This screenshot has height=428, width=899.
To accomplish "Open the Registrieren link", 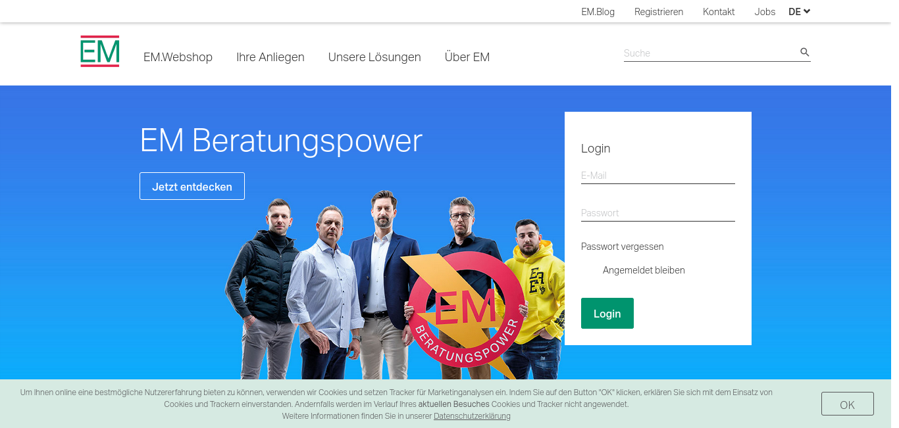I will (x=659, y=12).
